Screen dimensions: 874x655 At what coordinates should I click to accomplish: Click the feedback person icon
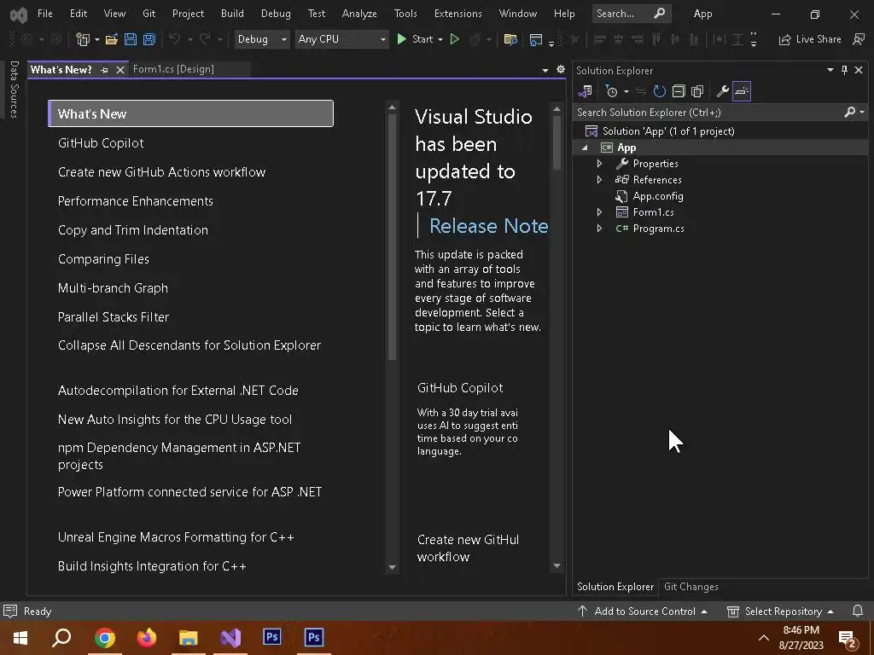pos(859,39)
